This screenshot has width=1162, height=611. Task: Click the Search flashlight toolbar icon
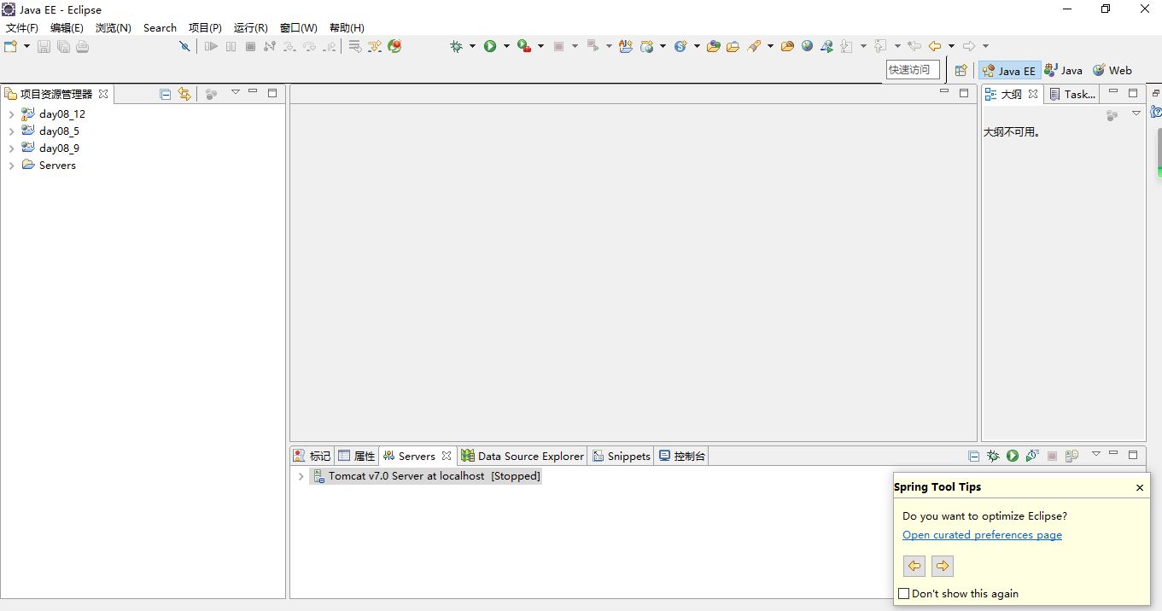(x=754, y=46)
